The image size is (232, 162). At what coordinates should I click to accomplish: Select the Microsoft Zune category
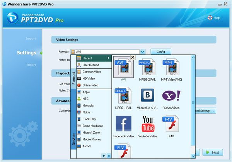[x=94, y=133]
